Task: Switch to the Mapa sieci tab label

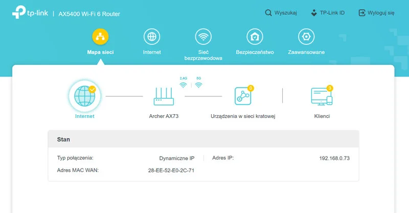Action: [x=100, y=52]
